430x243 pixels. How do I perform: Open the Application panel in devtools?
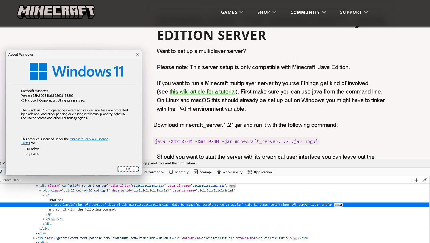pos(259,172)
